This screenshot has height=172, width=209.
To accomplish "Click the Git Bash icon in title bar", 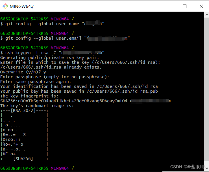I will point(5,6).
